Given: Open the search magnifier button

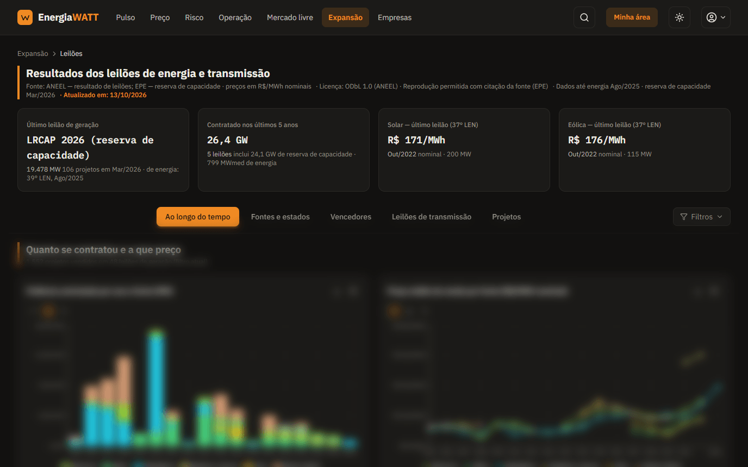Looking at the screenshot, I should click(584, 17).
